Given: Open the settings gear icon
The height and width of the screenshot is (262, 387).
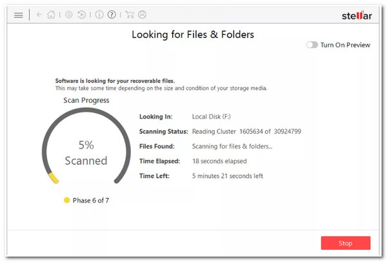Looking at the screenshot, I should [69, 15].
